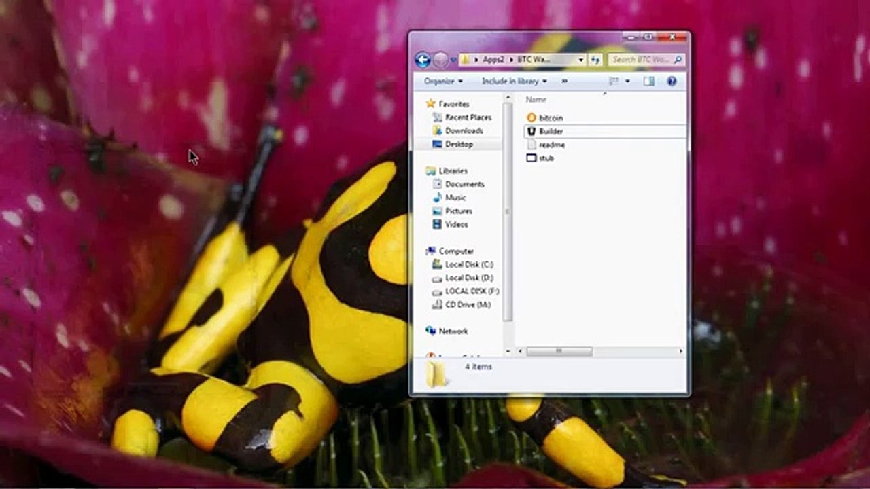Click the Change your view icon
Image resolution: width=870 pixels, height=489 pixels.
614,81
